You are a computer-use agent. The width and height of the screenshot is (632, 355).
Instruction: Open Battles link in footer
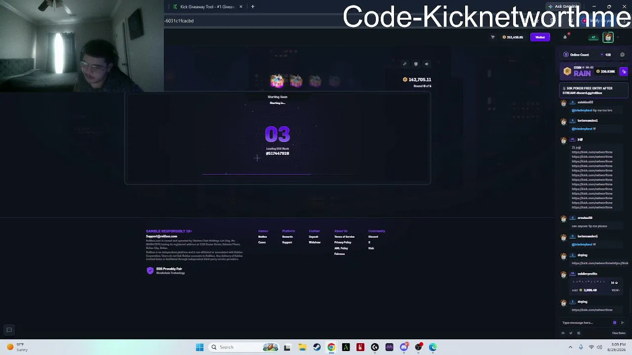(x=263, y=237)
